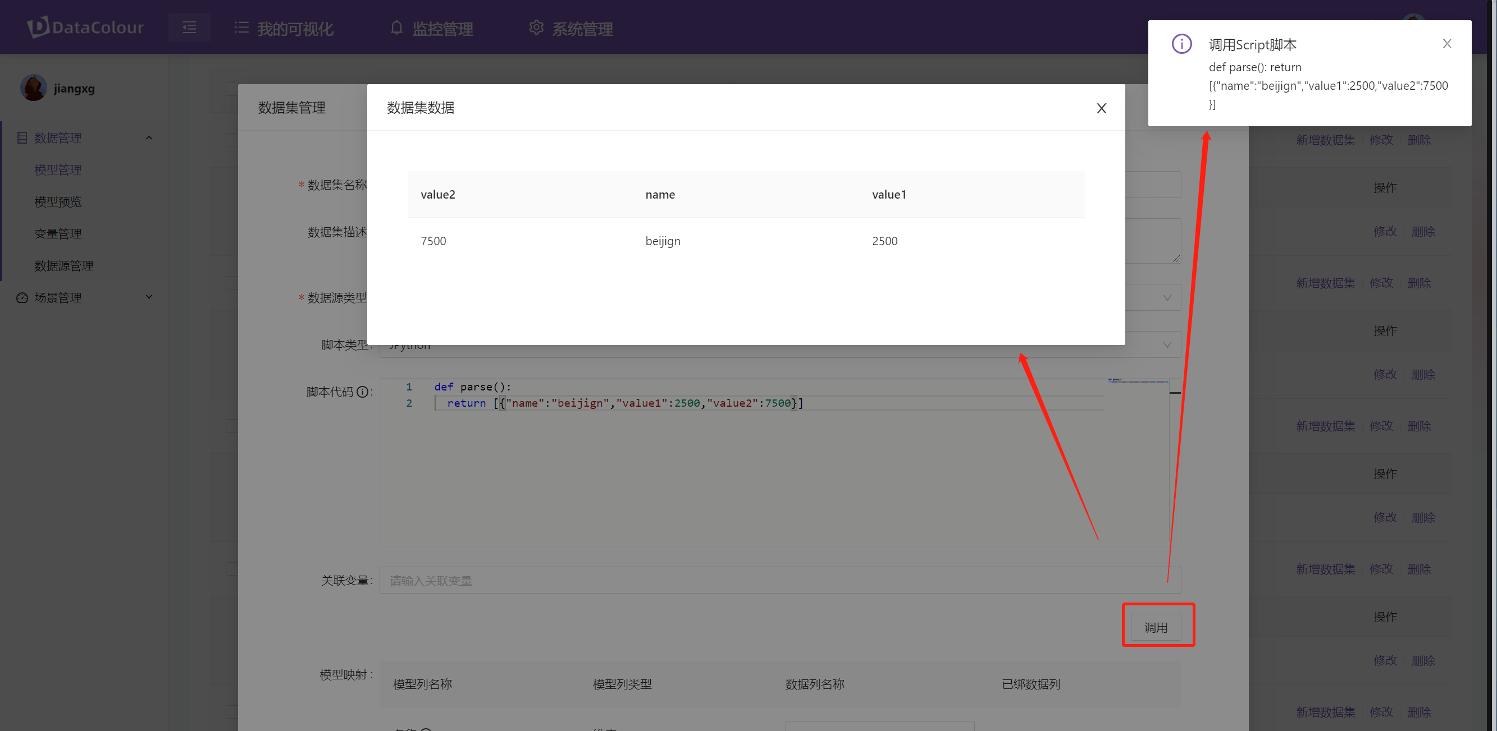1497x731 pixels.
Task: Click the hamburger menu icon
Action: coord(189,27)
